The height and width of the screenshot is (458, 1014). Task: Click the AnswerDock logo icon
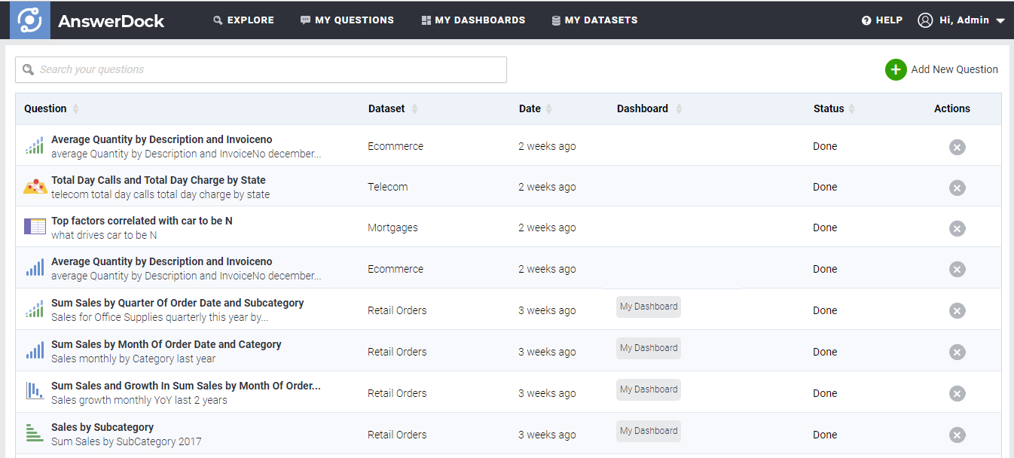coord(30,20)
